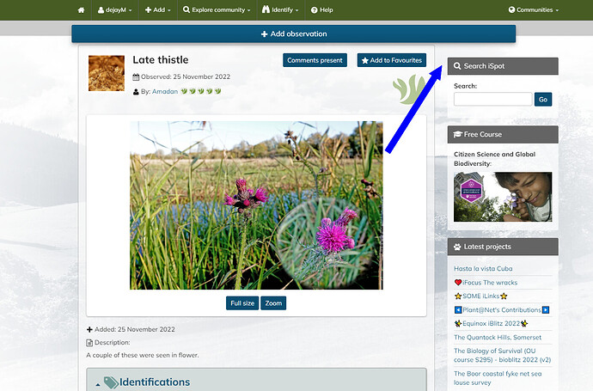Click the Comments present button

click(315, 60)
